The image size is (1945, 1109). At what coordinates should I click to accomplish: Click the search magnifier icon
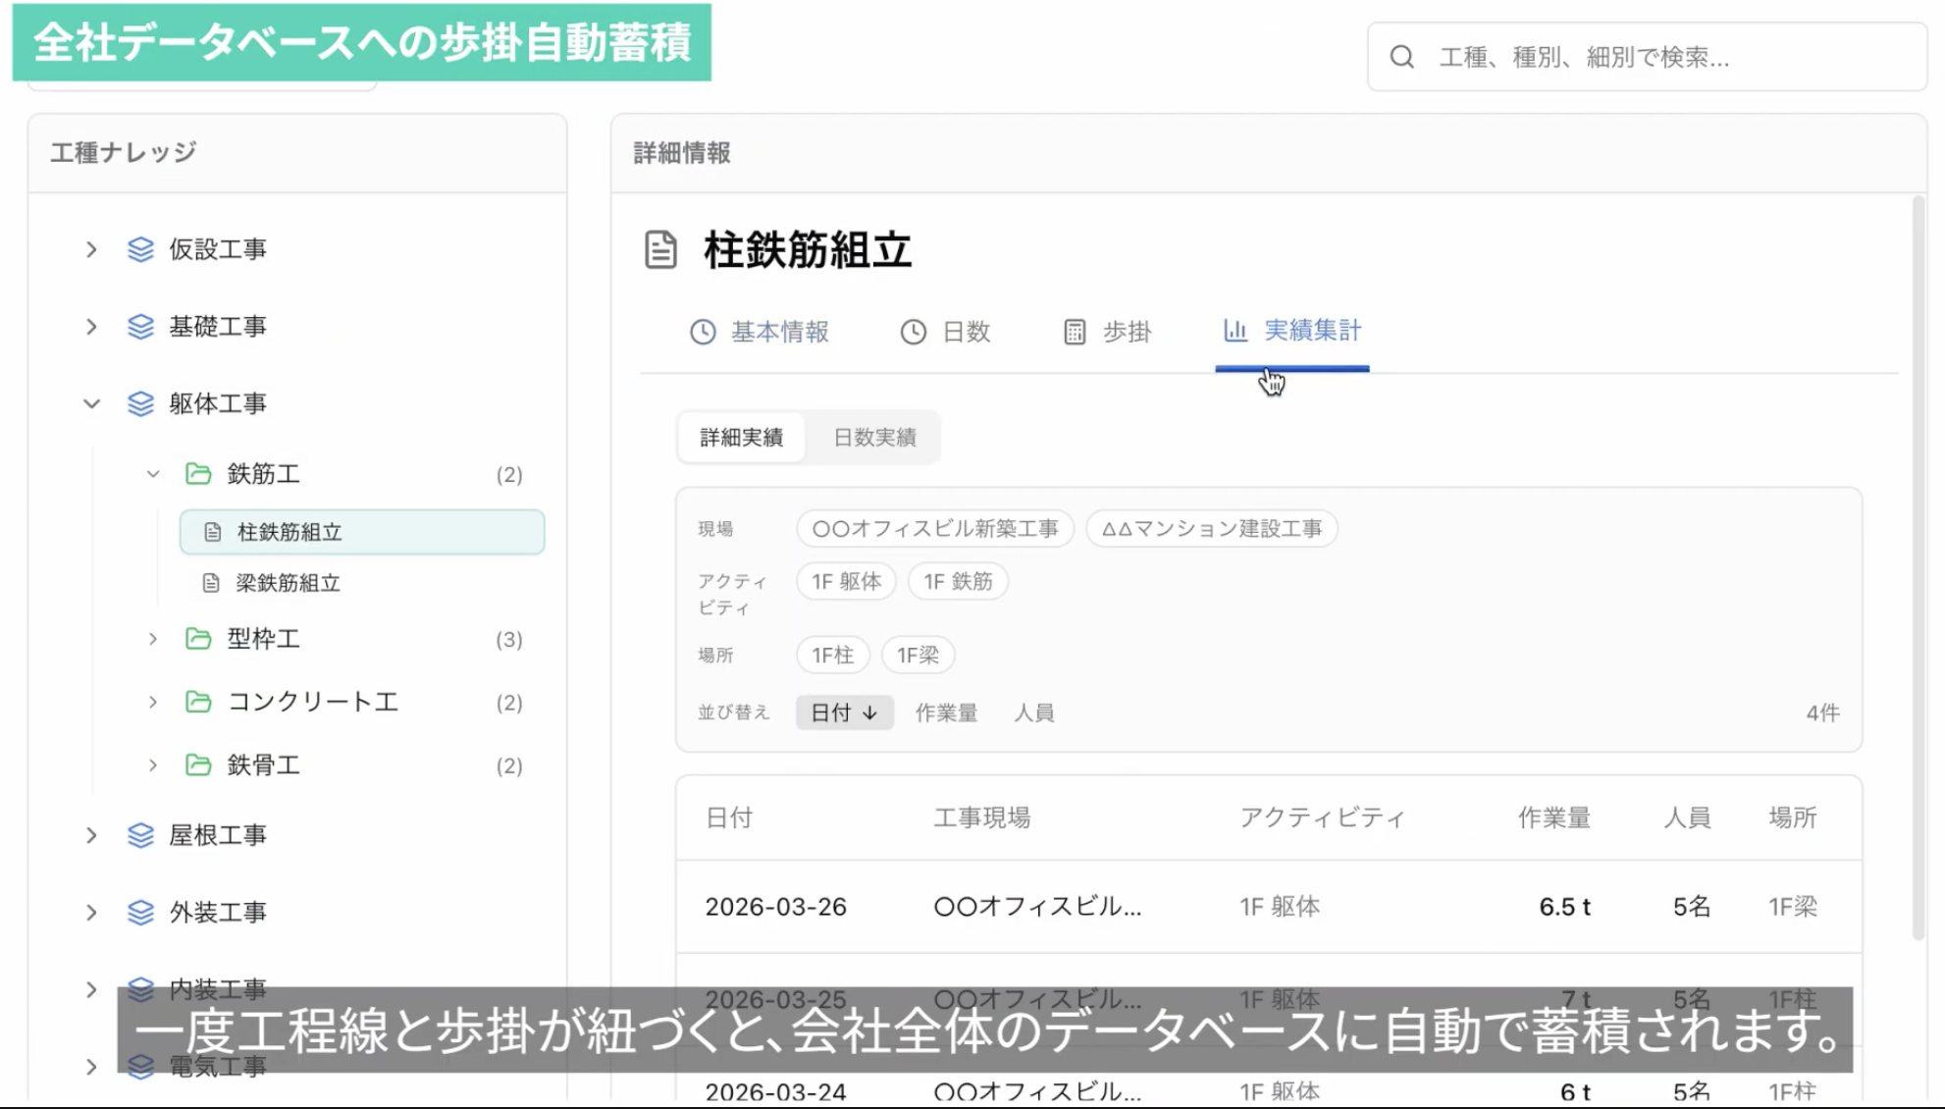[1401, 57]
